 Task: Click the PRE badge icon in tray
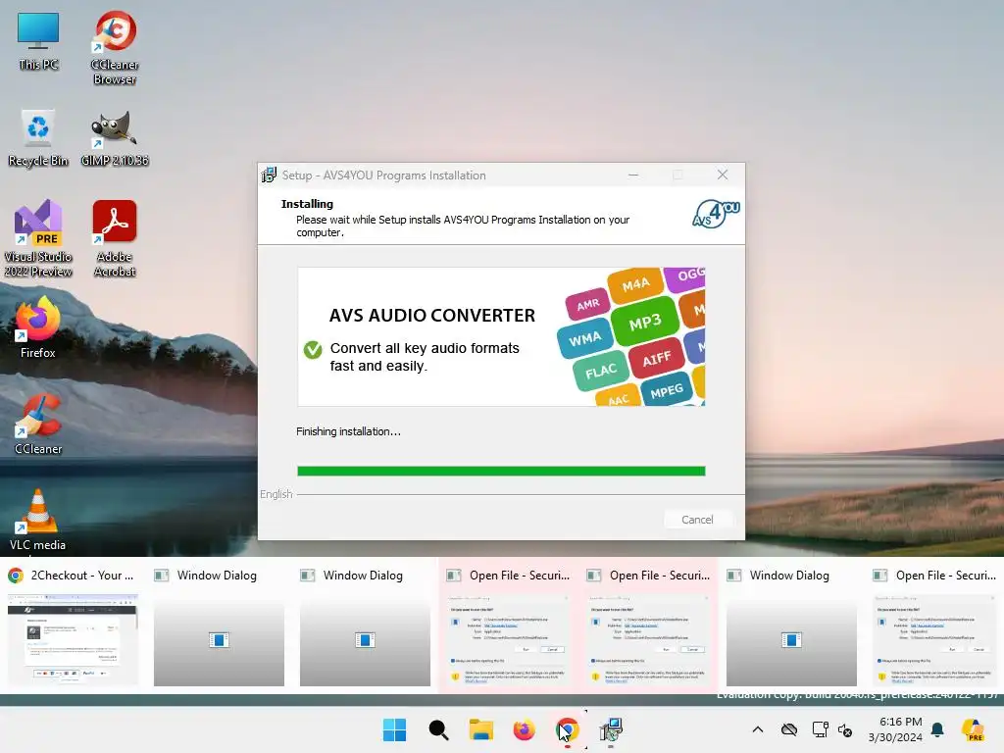[x=974, y=729]
